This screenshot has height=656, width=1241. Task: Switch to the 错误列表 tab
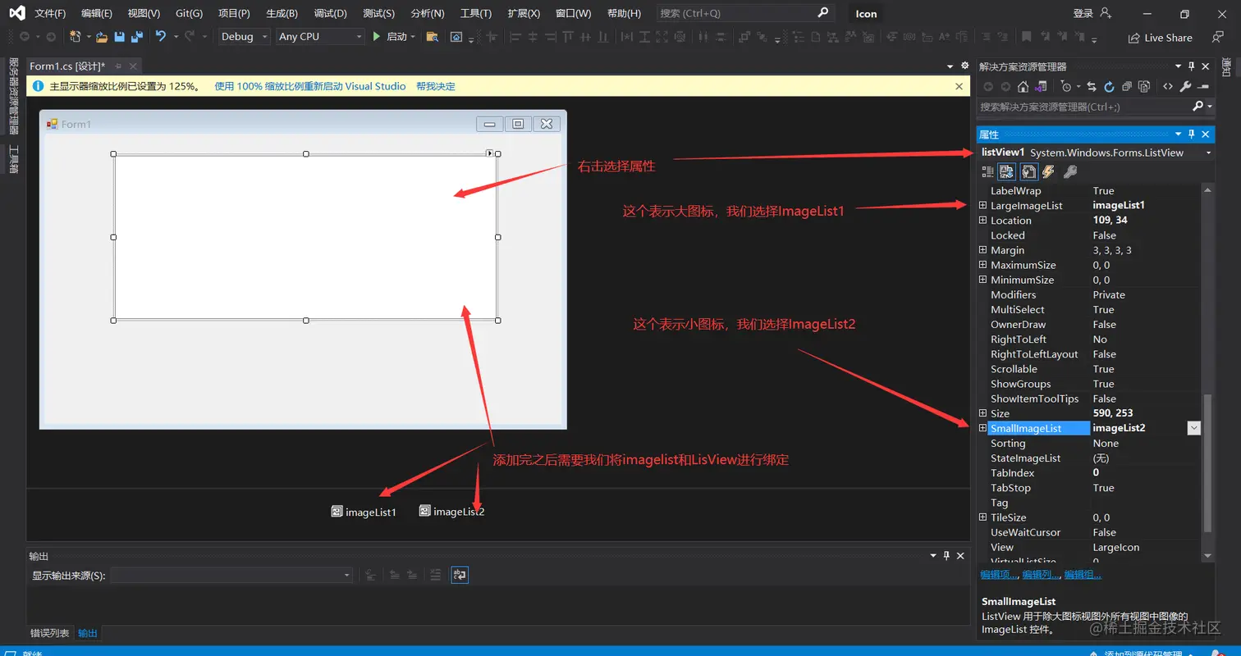50,633
